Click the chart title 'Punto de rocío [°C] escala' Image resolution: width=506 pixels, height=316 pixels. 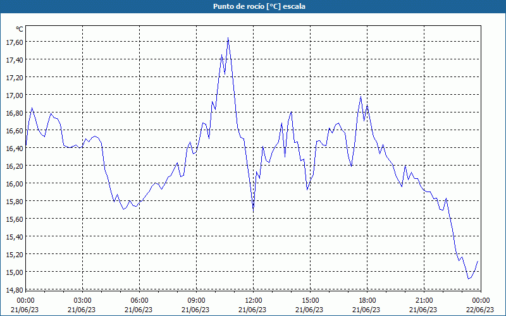point(259,6)
